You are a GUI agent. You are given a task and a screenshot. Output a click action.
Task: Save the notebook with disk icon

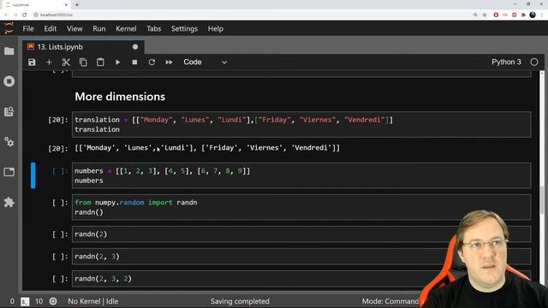click(x=32, y=62)
